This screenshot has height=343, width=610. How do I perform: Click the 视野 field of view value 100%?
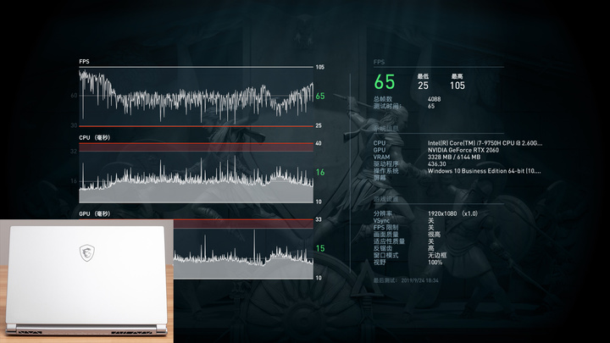(x=435, y=263)
